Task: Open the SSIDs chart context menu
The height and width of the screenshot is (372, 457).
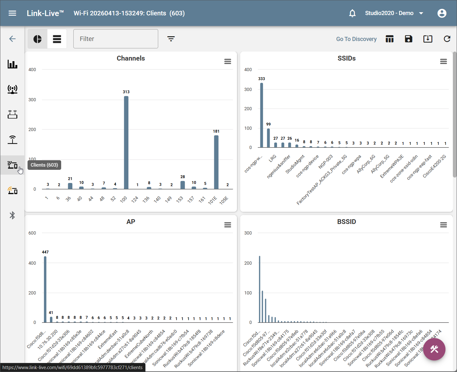Action: [444, 61]
